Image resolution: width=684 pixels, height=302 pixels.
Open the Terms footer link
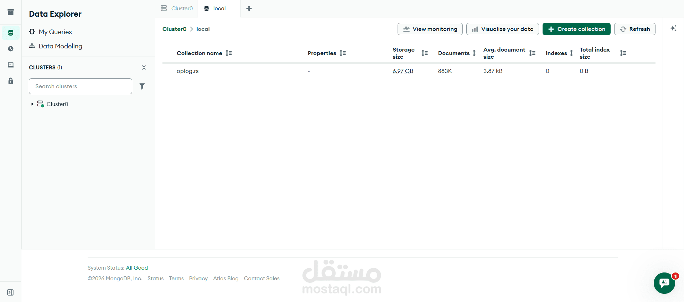[x=176, y=279]
